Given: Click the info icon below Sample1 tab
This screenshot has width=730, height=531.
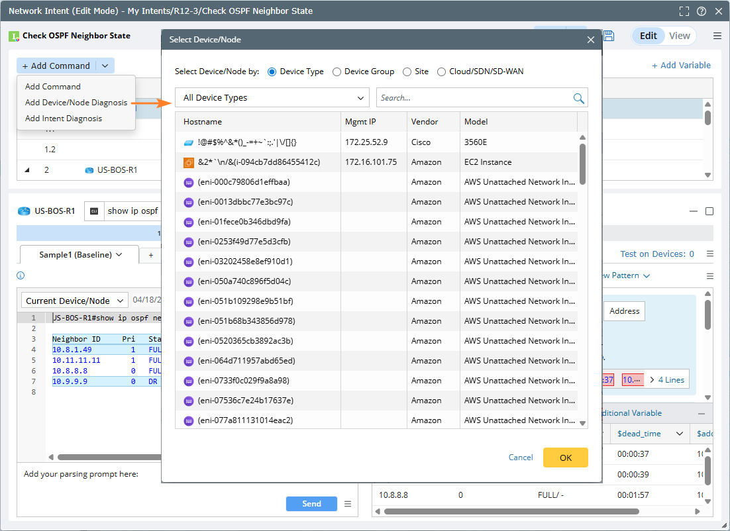Looking at the screenshot, I should coord(21,275).
